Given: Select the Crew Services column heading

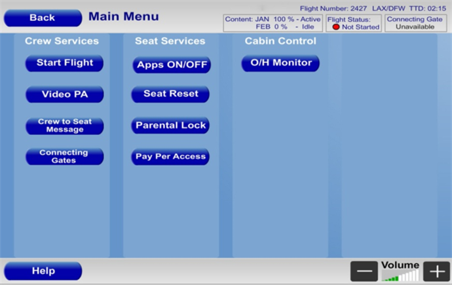Looking at the screenshot, I should click(62, 41).
